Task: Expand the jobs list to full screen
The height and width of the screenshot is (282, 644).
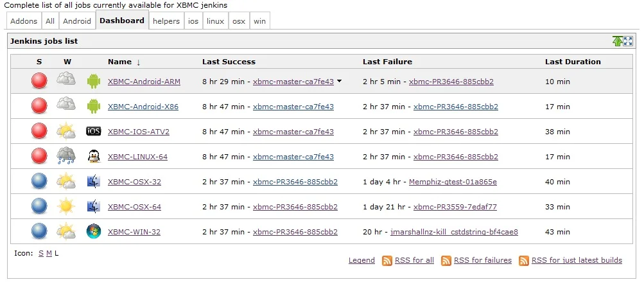Action: pos(629,41)
